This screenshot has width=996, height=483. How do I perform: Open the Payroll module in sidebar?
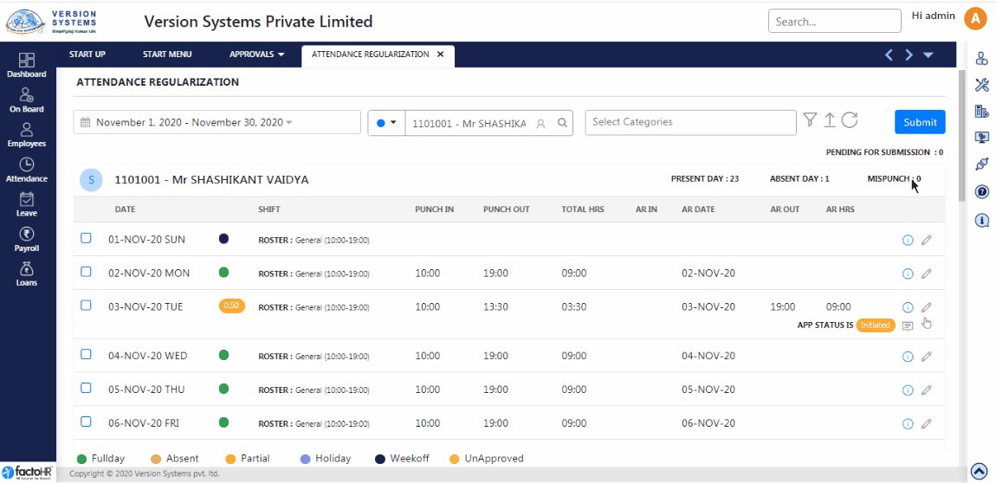[27, 238]
